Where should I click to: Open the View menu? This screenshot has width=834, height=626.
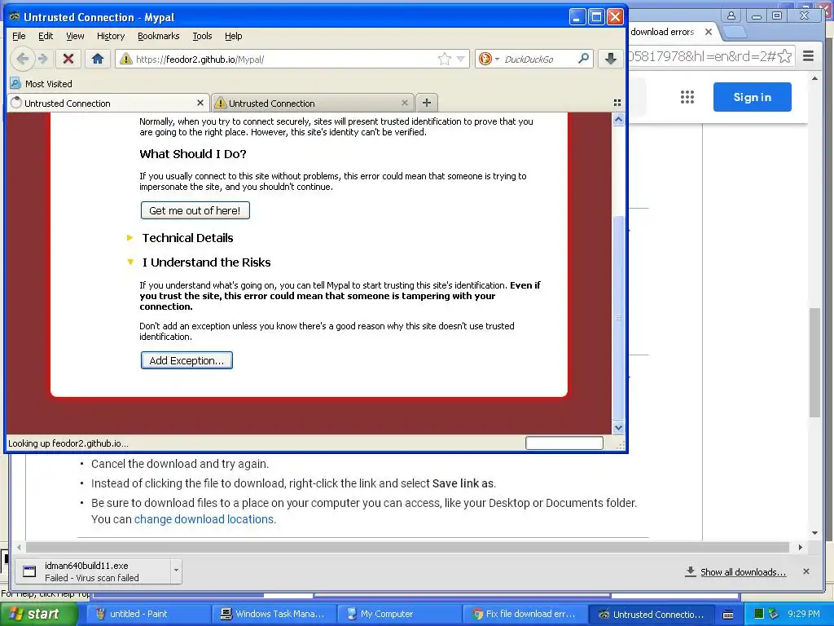pyautogui.click(x=75, y=36)
